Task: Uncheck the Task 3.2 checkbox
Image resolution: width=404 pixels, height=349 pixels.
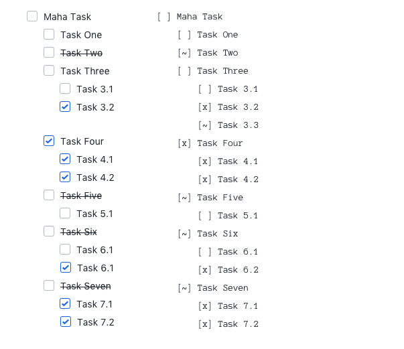Action: (65, 107)
